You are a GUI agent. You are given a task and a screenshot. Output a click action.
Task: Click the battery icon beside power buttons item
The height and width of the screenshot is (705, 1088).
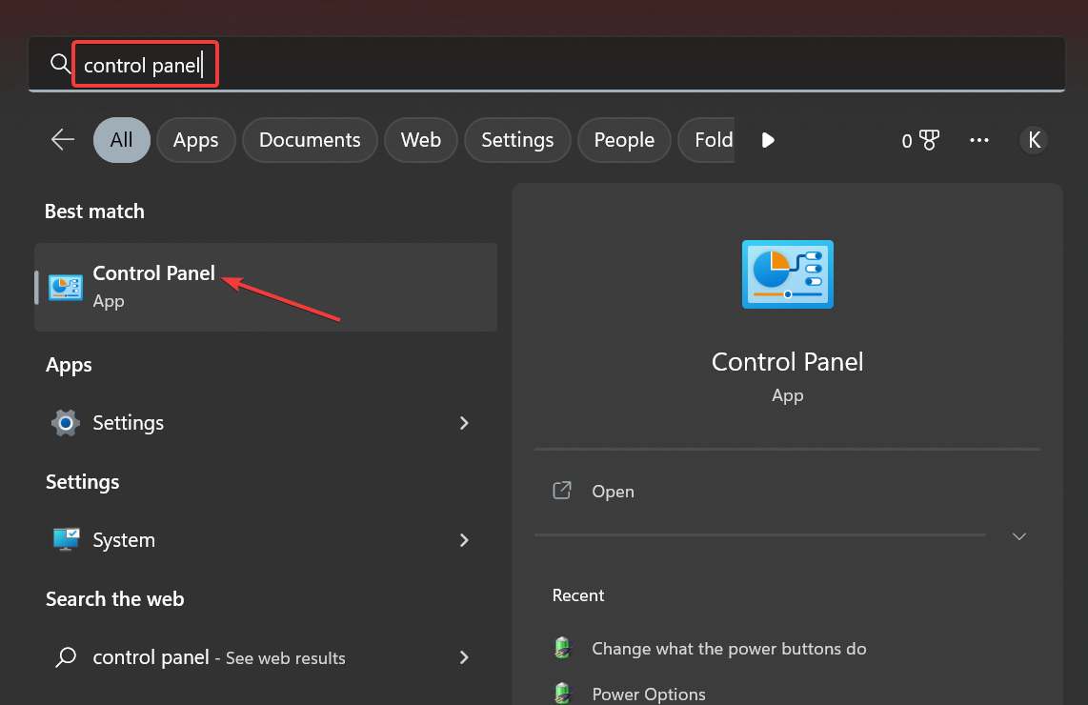pyautogui.click(x=563, y=648)
